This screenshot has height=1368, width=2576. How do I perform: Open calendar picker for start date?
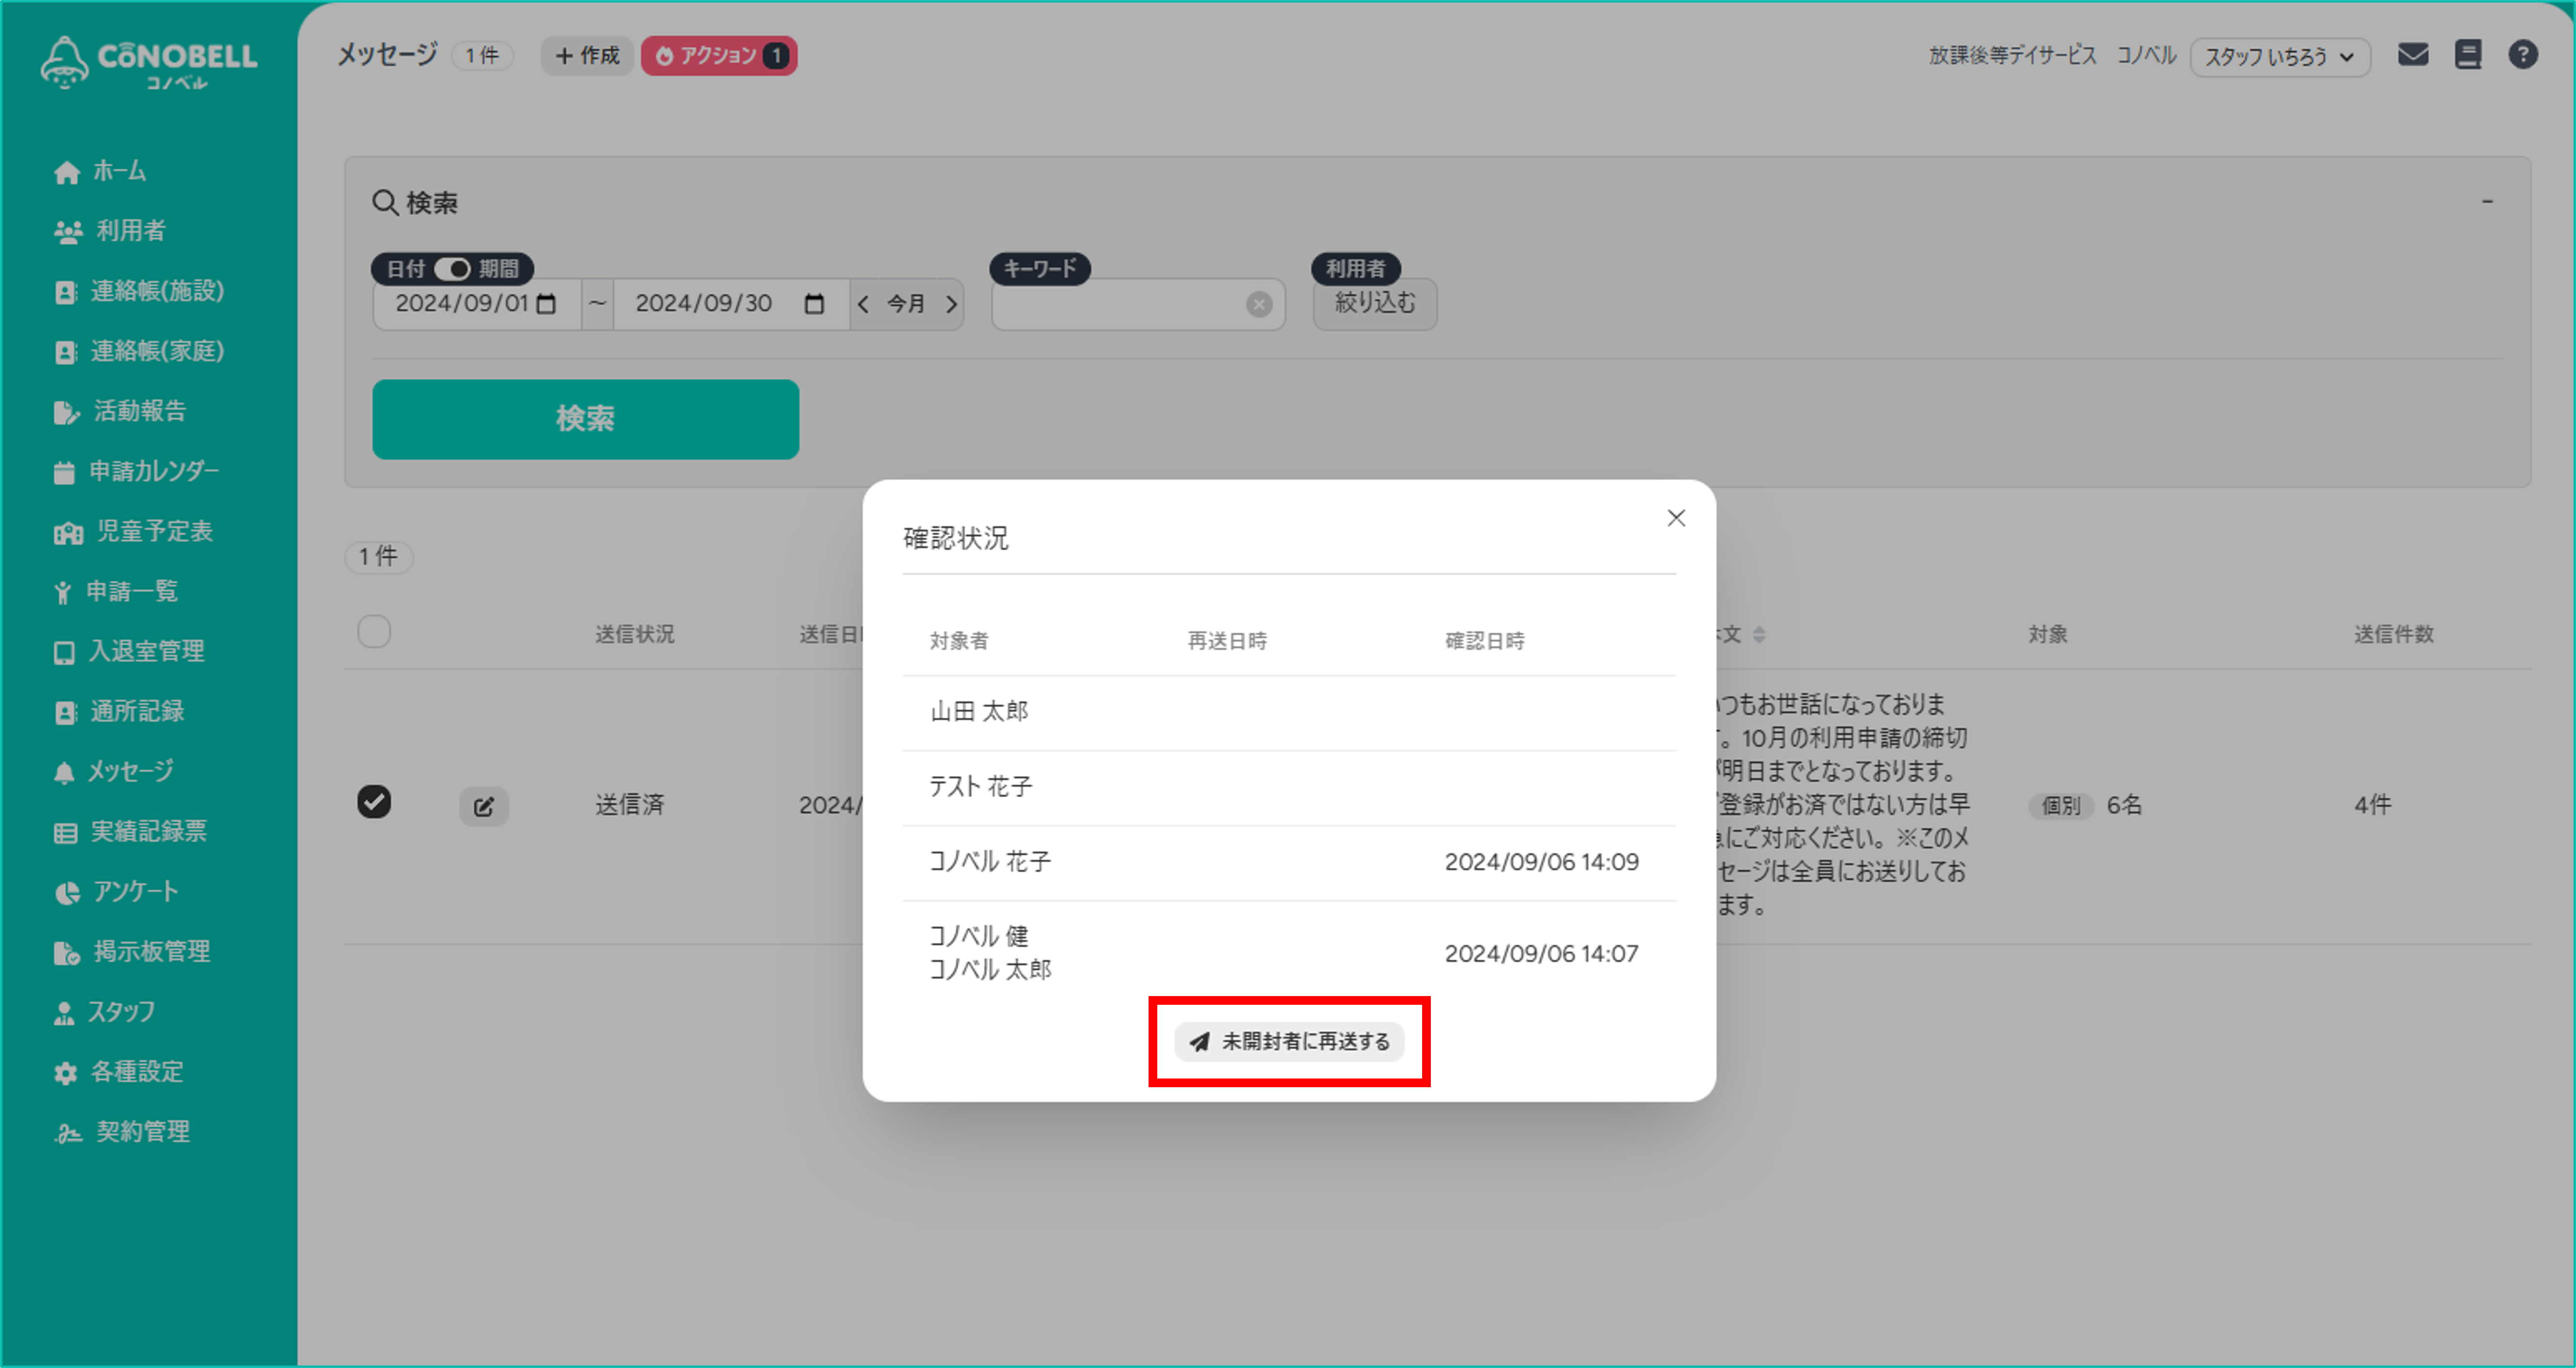tap(546, 303)
